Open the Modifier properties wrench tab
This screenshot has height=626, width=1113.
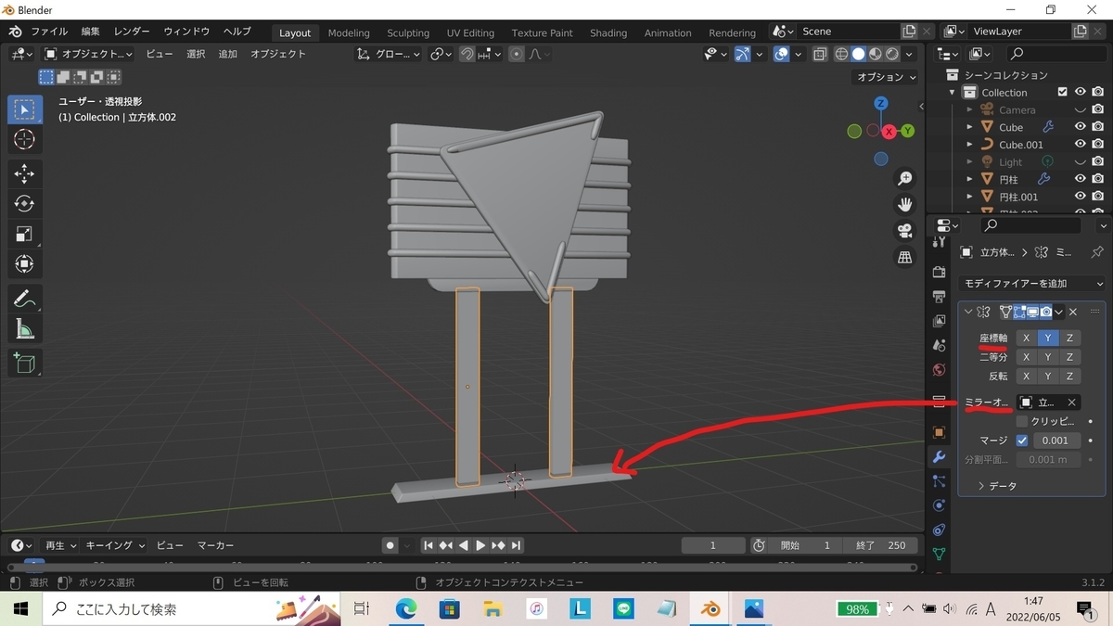[939, 457]
